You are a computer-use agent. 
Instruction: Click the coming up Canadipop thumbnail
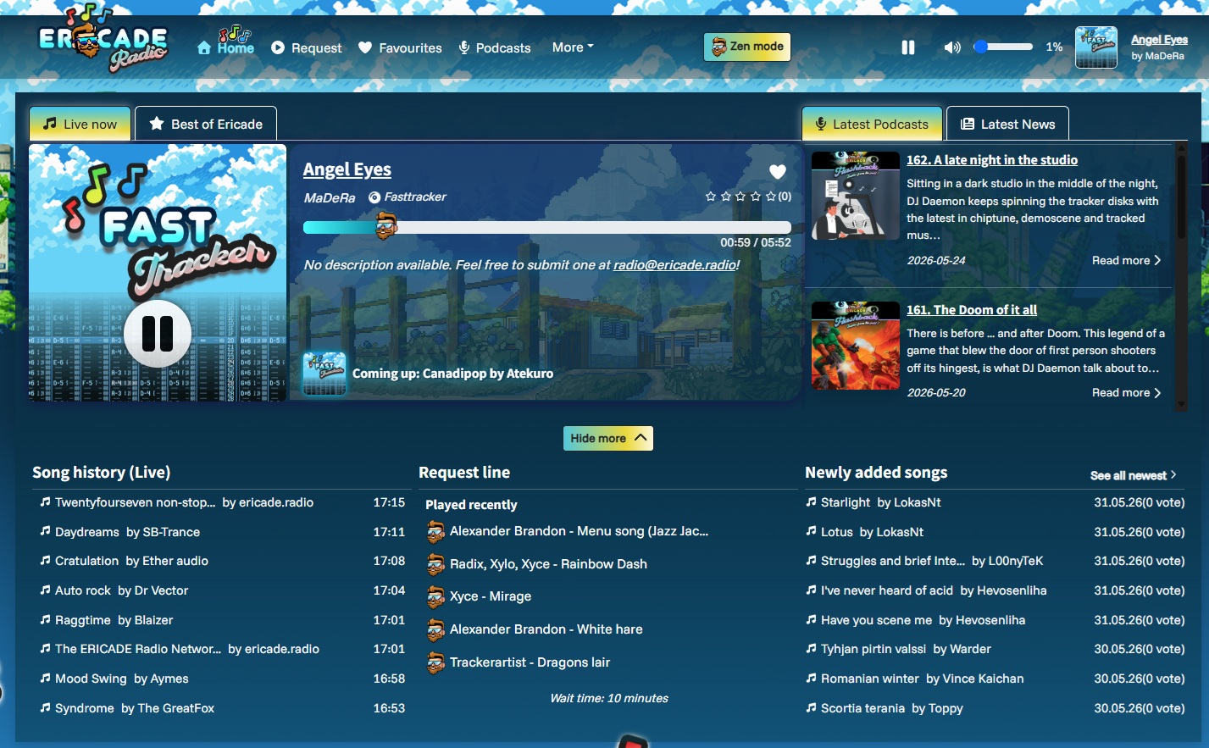(x=324, y=374)
